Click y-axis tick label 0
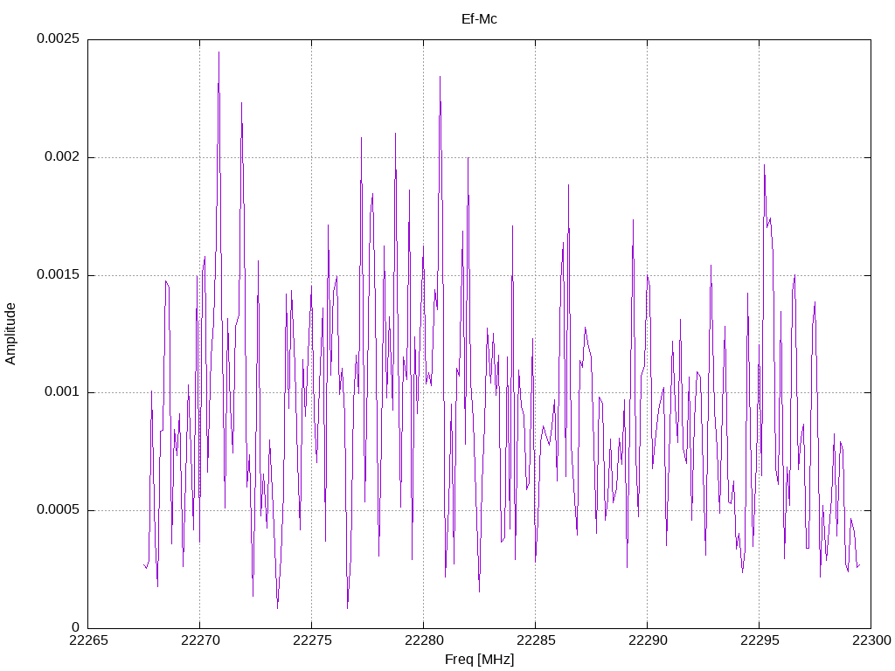Viewport: 895px width, 671px height. pyautogui.click(x=76, y=627)
